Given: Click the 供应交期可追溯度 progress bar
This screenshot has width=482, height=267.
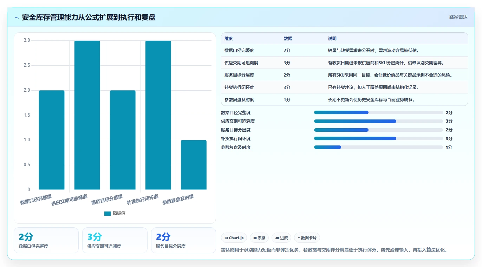Looking at the screenshot, I should click(x=378, y=121).
